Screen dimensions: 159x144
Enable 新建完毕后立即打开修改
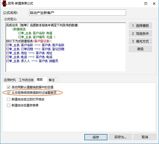(x=9, y=99)
